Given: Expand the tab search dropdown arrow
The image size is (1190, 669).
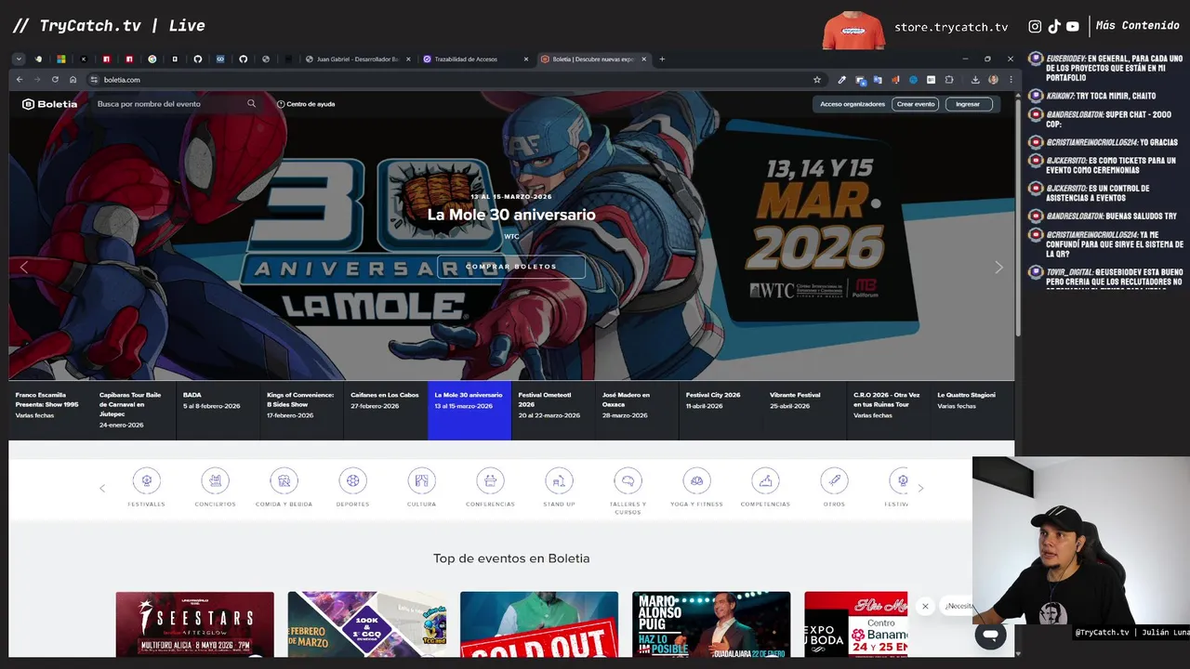Looking at the screenshot, I should (18, 59).
